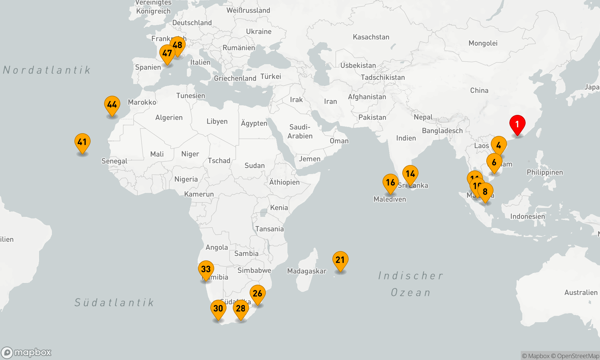Screen dimensions: 600x360
Task: Select marker 14 near Sri Lanka
Action: pyautogui.click(x=410, y=174)
